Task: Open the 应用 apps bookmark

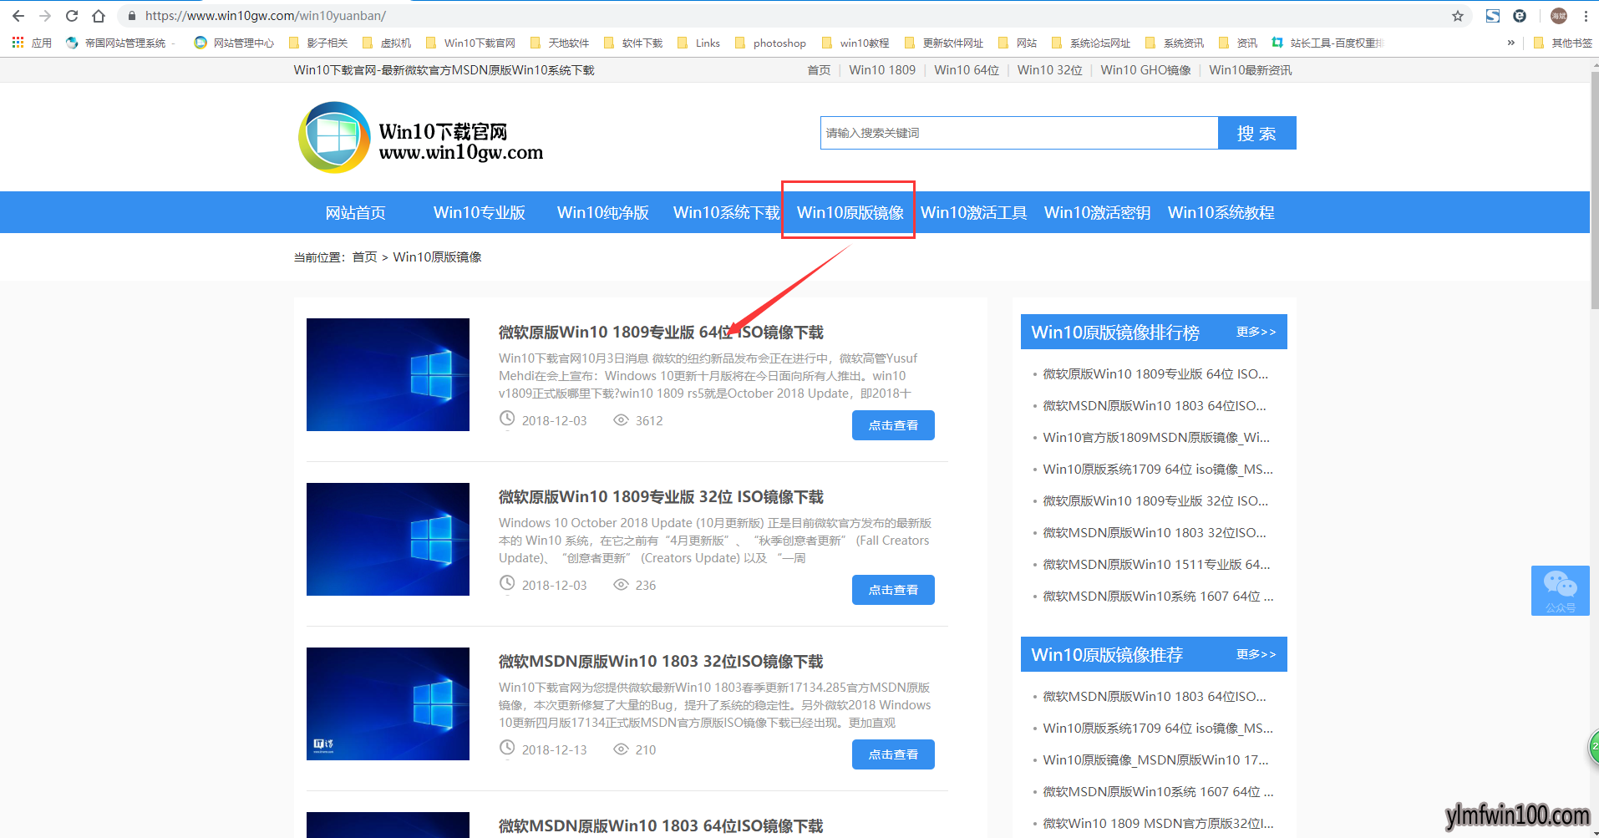Action: tap(32, 43)
